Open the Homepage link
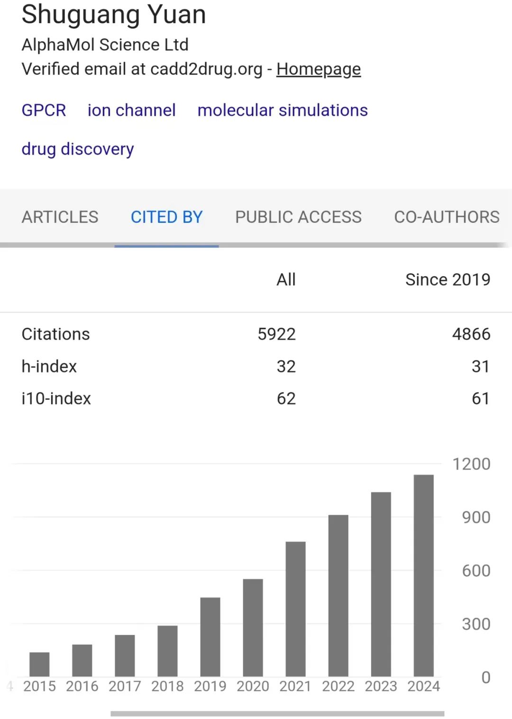The width and height of the screenshot is (512, 719). pos(318,69)
